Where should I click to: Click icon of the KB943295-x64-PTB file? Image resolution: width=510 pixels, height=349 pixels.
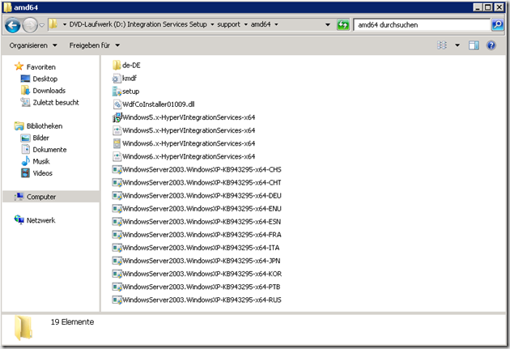(117, 287)
